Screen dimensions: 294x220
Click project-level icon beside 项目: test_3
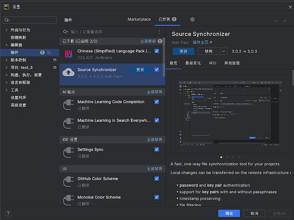tap(55, 68)
